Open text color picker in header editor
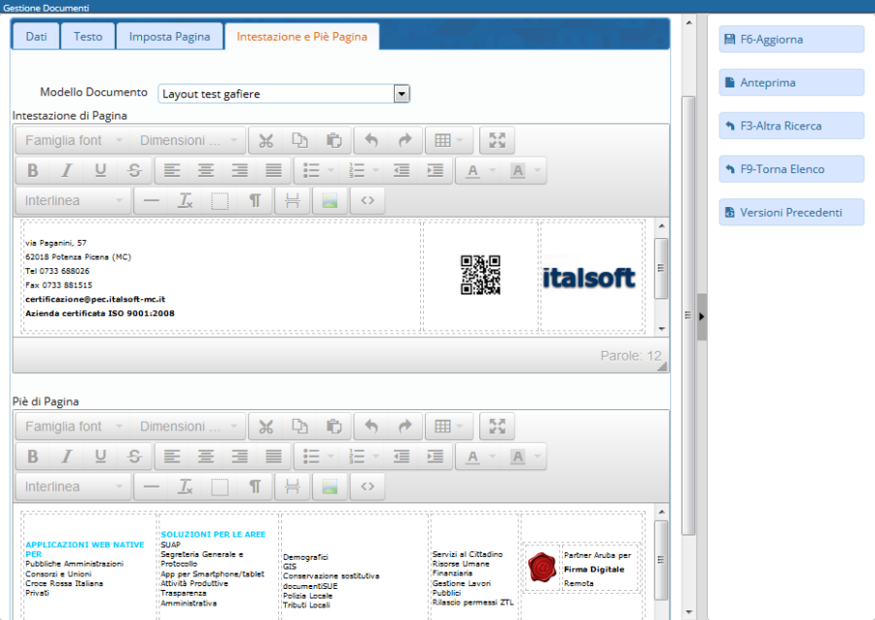The width and height of the screenshot is (875, 620). point(472,171)
